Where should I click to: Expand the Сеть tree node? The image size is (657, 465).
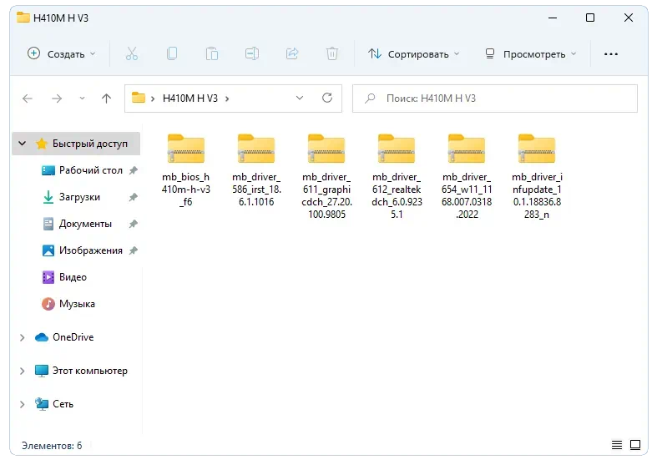[x=23, y=404]
